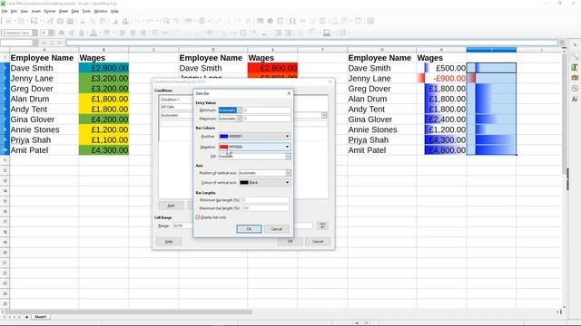
Task: Click the Insert Image toolbar icon
Action: point(261,21)
